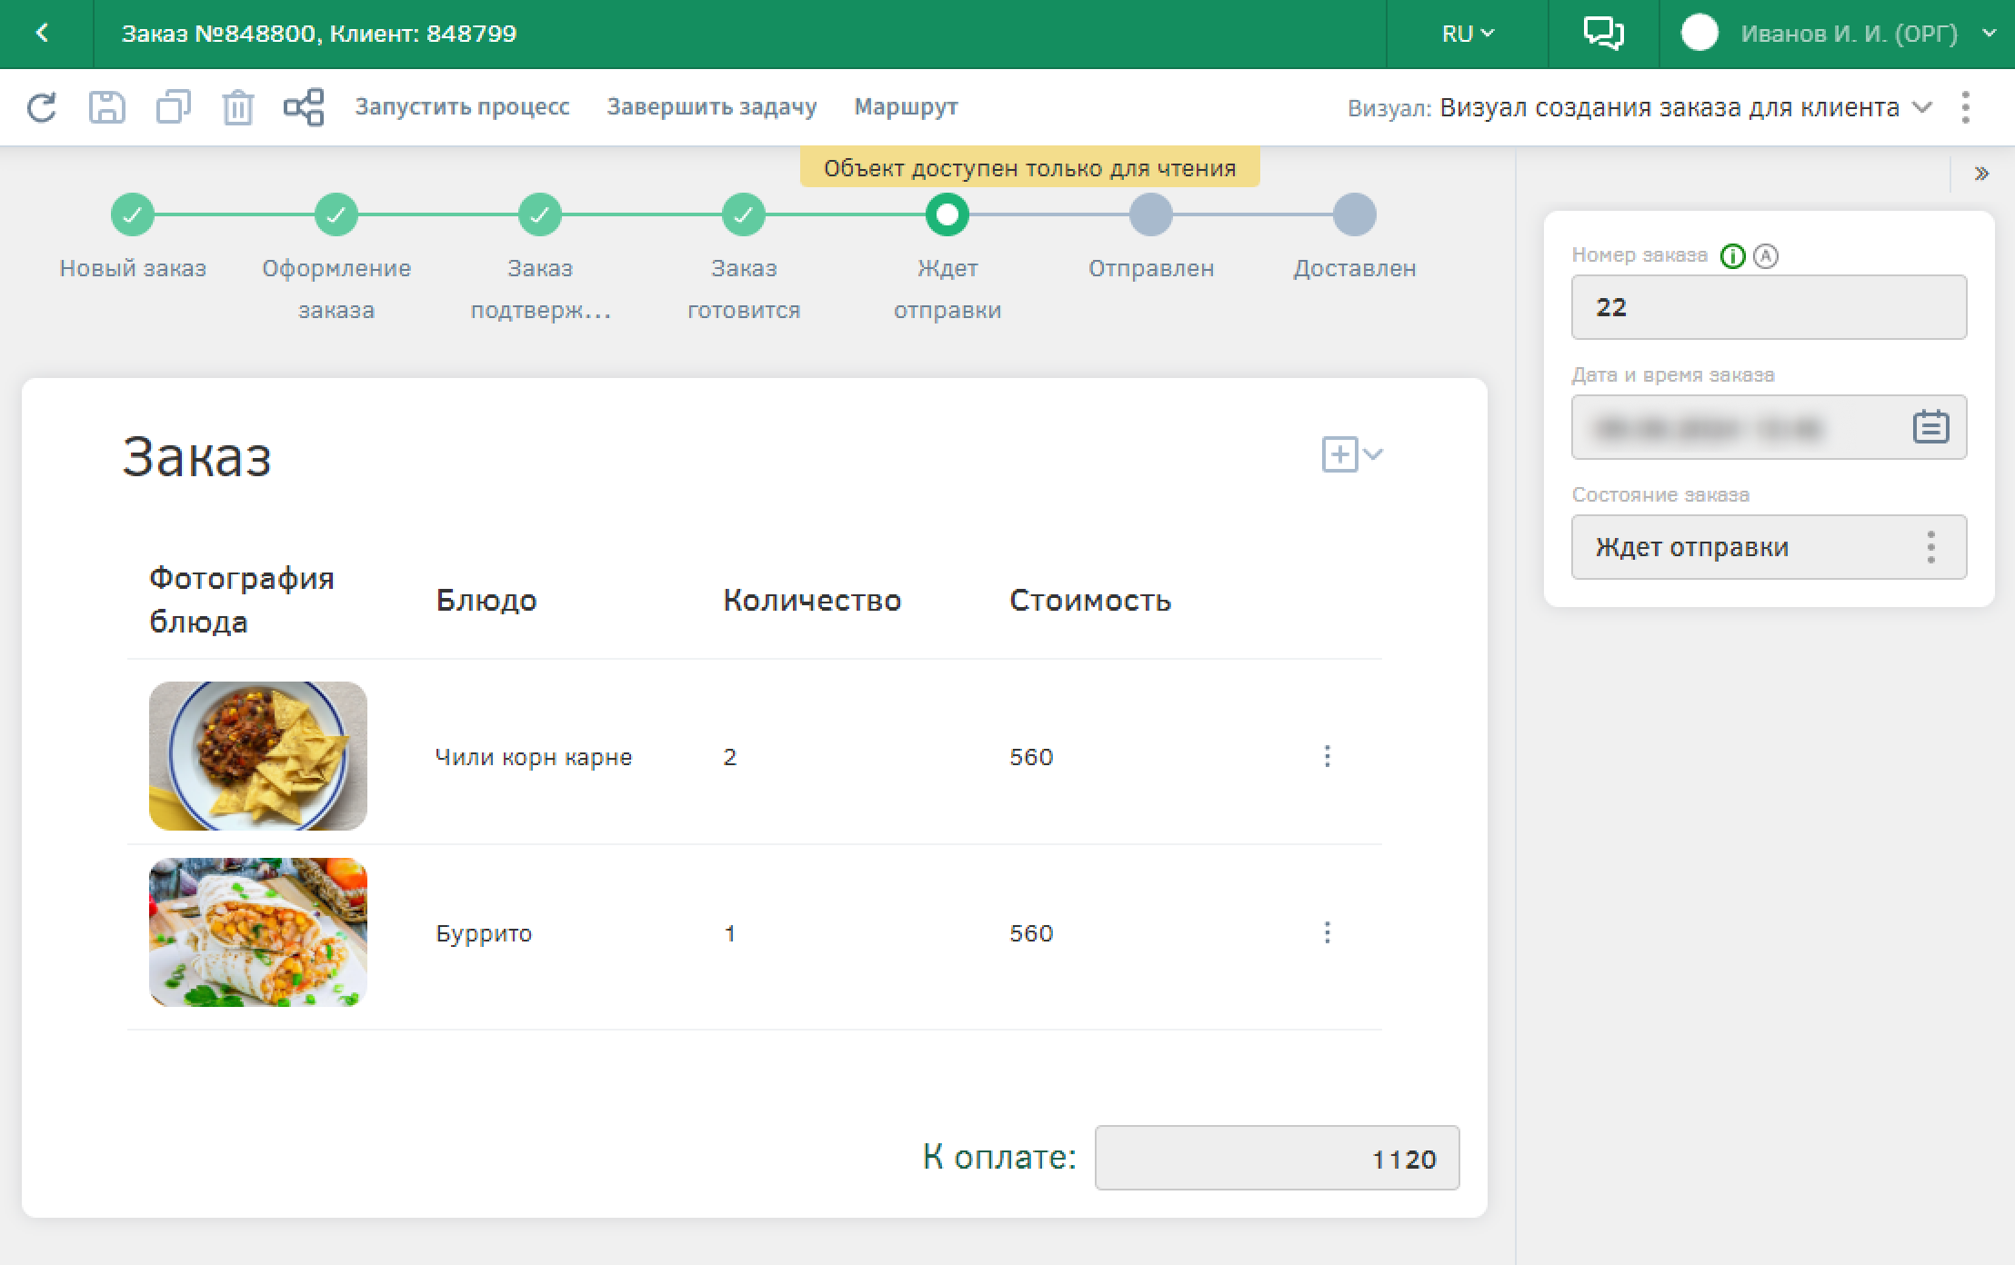
Task: Click the Чили корн карне photo thumbnail
Action: (x=258, y=755)
